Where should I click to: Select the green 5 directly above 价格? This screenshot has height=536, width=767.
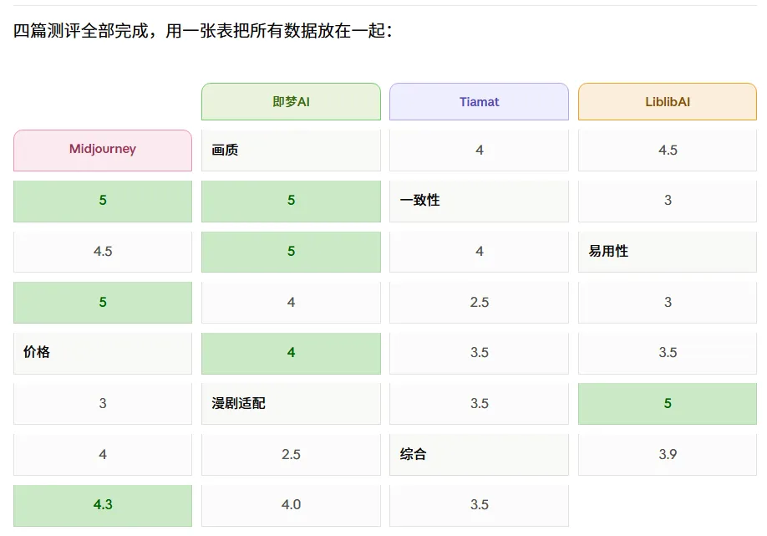click(x=103, y=303)
